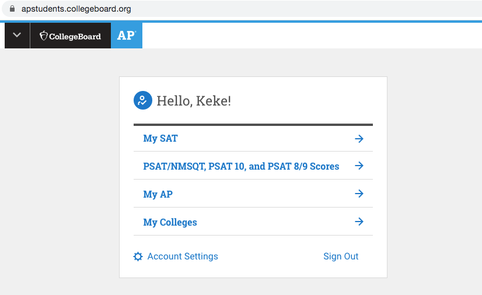
Task: Click the apstudents.collegeboard.org URL field
Action: coord(76,9)
